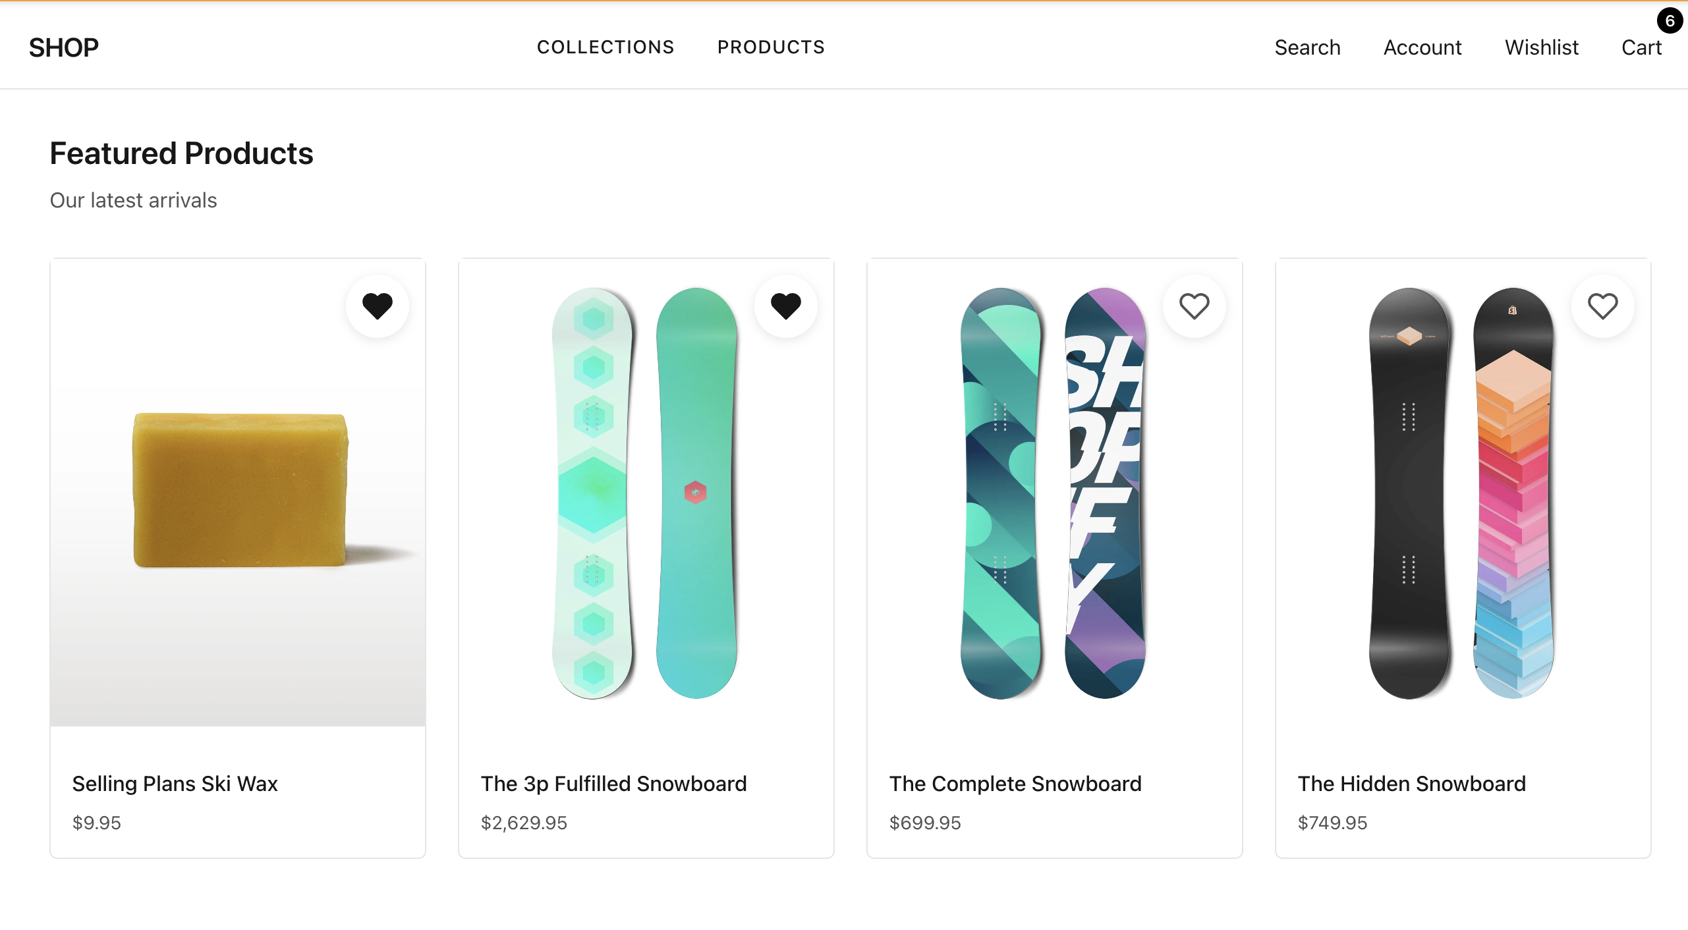Open the PRODUCTS menu
This screenshot has width=1688, height=930.
point(770,47)
